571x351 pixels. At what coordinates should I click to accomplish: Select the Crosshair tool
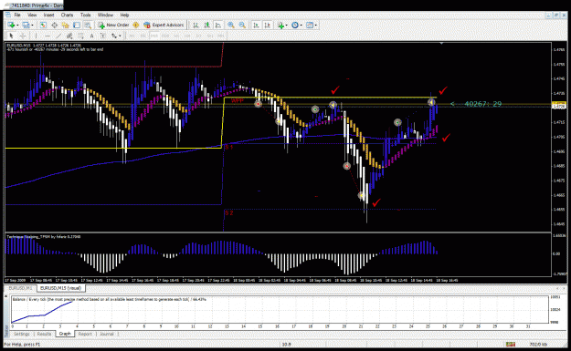pyautogui.click(x=23, y=36)
